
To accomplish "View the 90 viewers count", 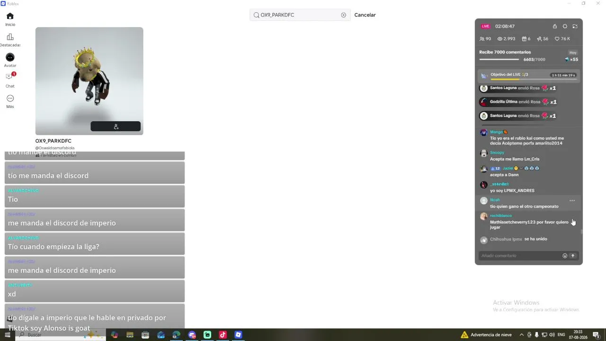I will pos(485,39).
